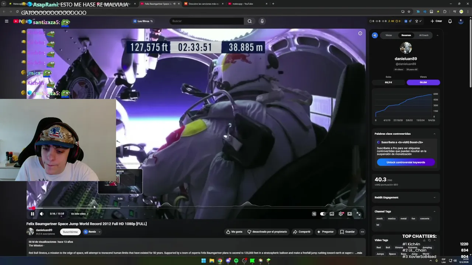
Task: Open the 'Los filtros' dropdown
Action: point(143,21)
